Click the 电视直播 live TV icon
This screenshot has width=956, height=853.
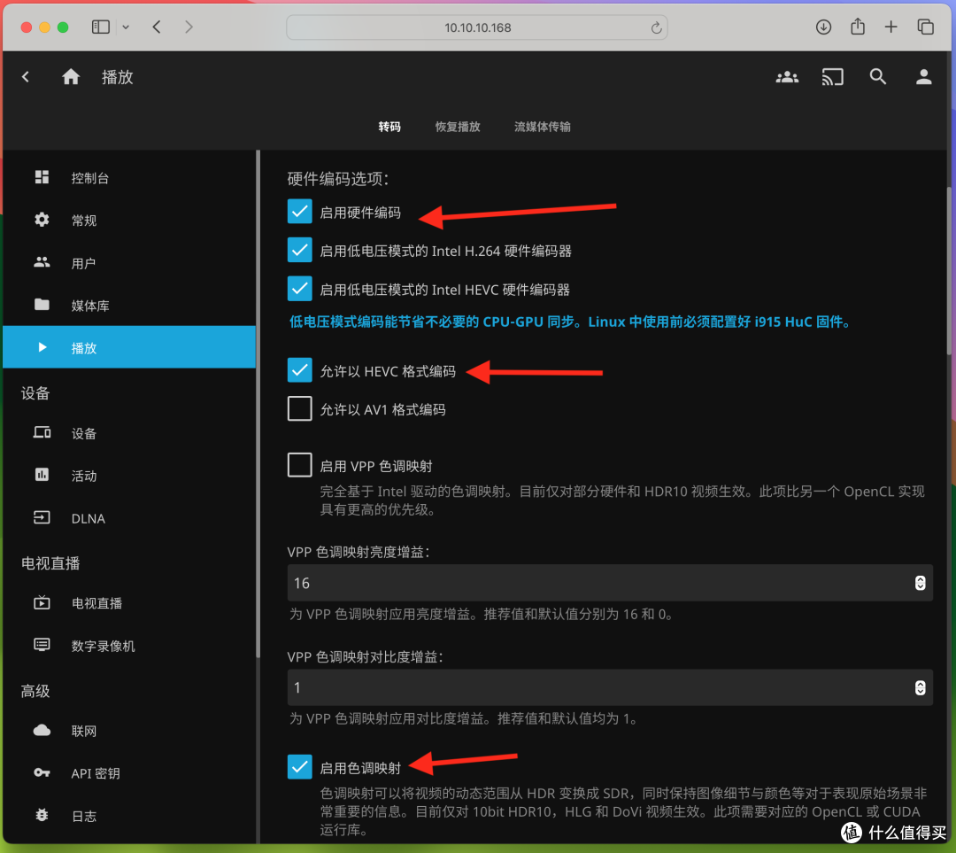42,603
